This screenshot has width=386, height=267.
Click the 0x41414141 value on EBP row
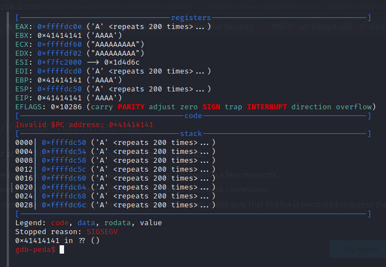(x=60, y=80)
